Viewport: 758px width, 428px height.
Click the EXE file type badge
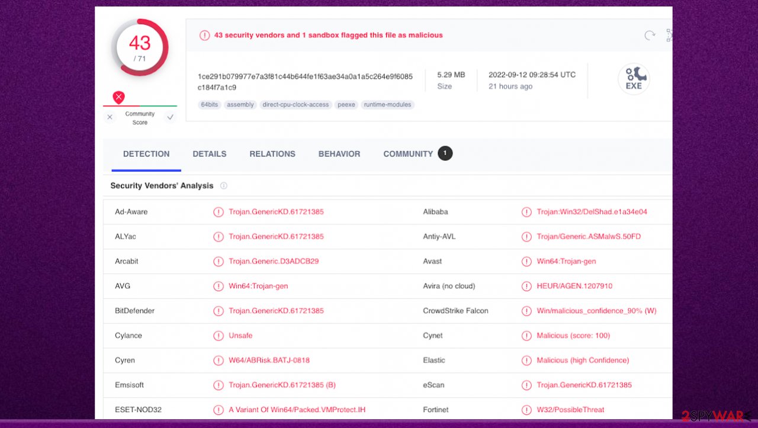(x=634, y=78)
